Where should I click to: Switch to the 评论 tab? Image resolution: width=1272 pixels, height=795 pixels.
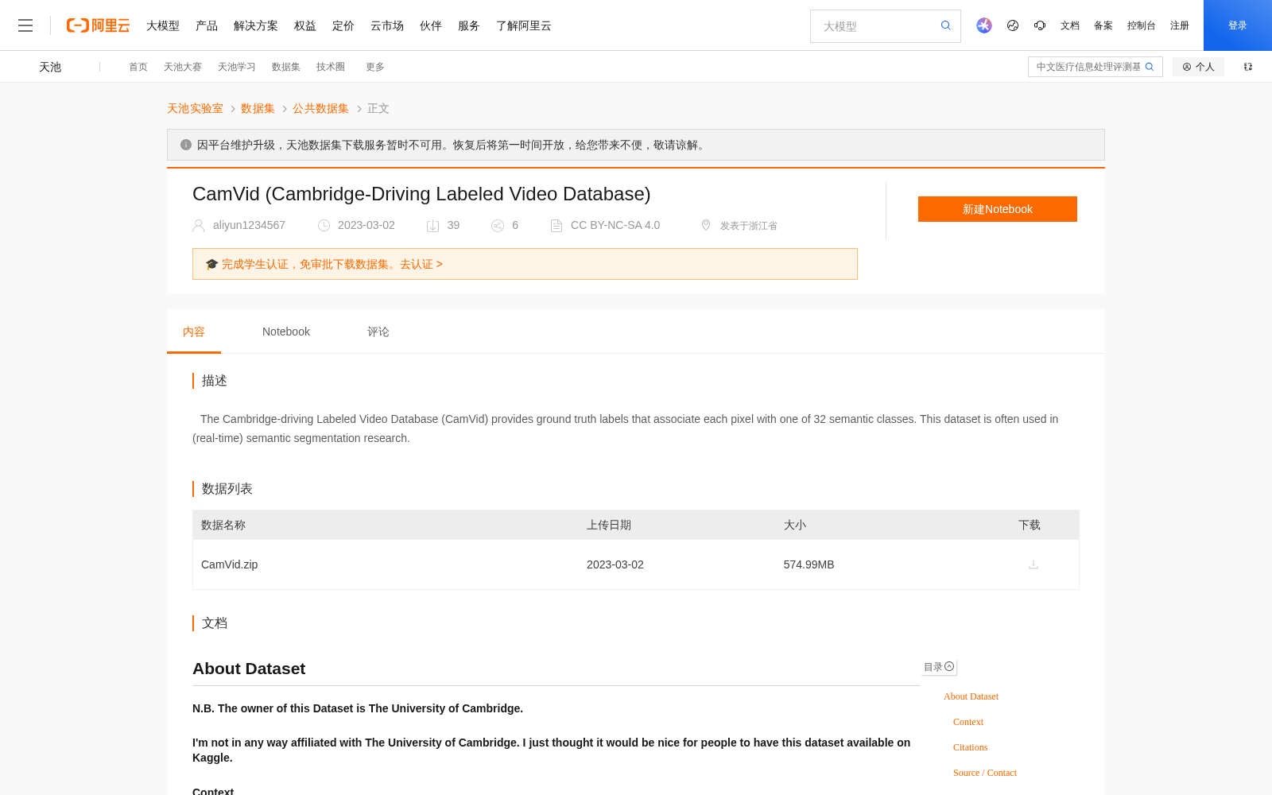point(378,332)
